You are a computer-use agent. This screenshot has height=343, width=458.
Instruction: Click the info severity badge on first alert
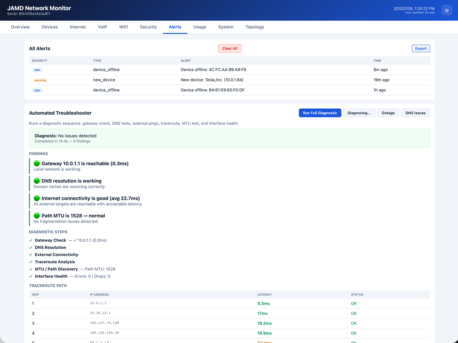pos(37,70)
